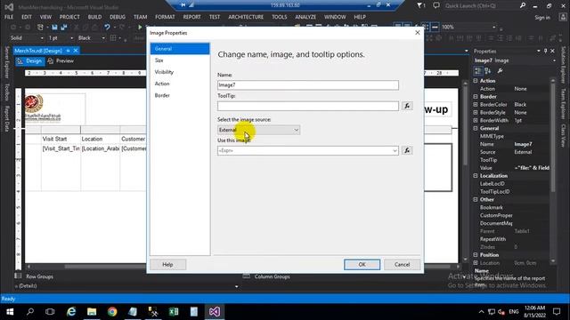Open the BUILD menu
This screenshot has height=320, width=570.
94,17
